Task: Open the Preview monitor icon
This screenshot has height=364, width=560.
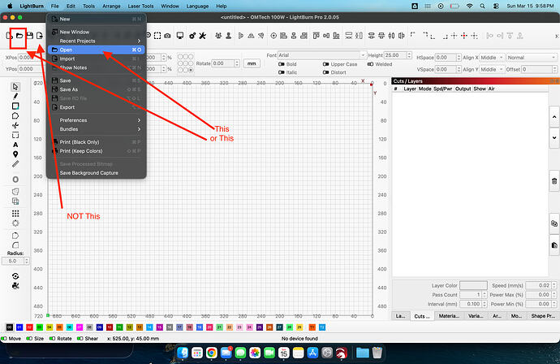Action: 180,36
